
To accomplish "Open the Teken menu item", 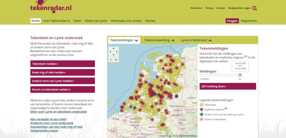I will (x=77, y=21).
